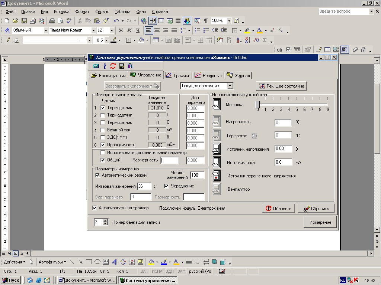Click the bulleted list icon
The image size is (381, 285).
(x=206, y=30)
